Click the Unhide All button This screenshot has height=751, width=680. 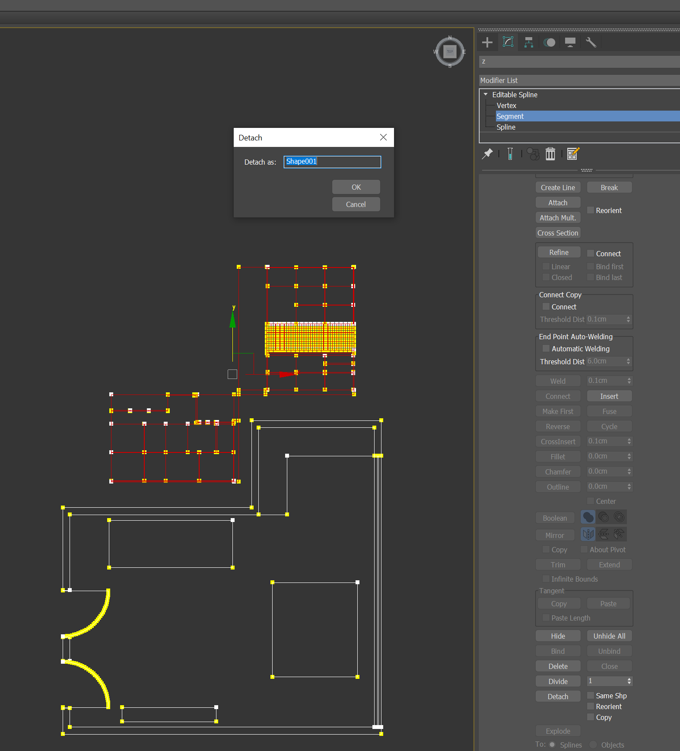[x=609, y=636]
